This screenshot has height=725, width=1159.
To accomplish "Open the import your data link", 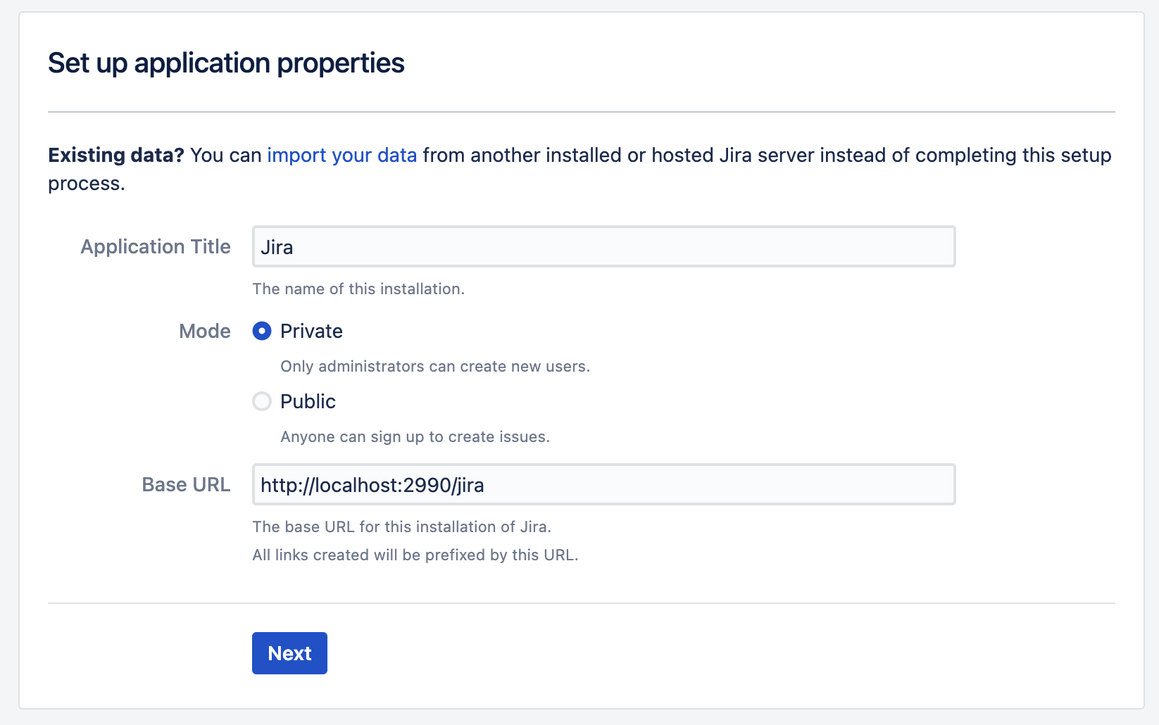I will (x=342, y=155).
